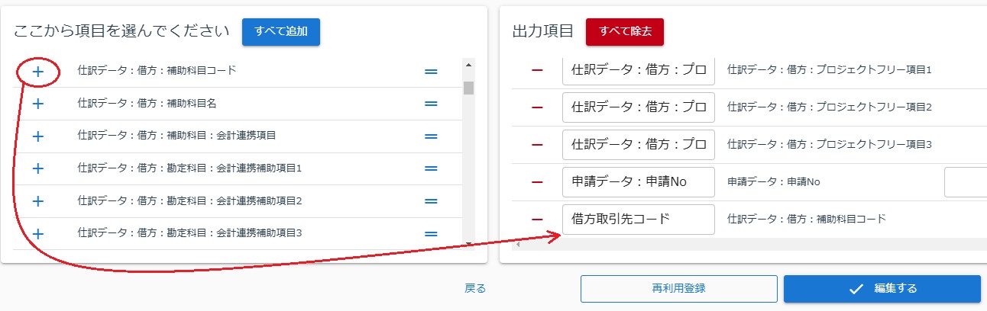The height and width of the screenshot is (311, 987).
Task: Click the left list's scroll down arrow
Action: coord(468,244)
